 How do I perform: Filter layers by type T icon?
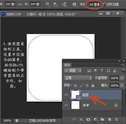click(102, 70)
